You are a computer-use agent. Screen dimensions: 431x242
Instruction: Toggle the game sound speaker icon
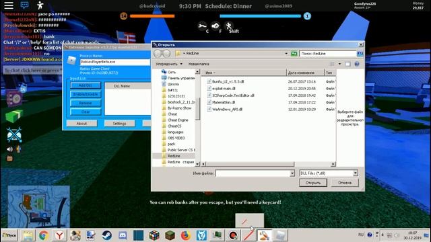pyautogui.click(x=9, y=149)
